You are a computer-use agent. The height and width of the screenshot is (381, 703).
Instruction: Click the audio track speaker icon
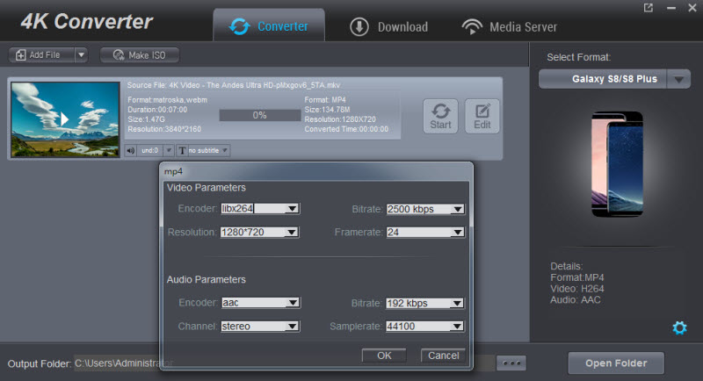[x=131, y=150]
